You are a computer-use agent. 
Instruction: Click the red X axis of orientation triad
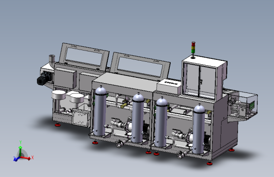tap(26, 158)
